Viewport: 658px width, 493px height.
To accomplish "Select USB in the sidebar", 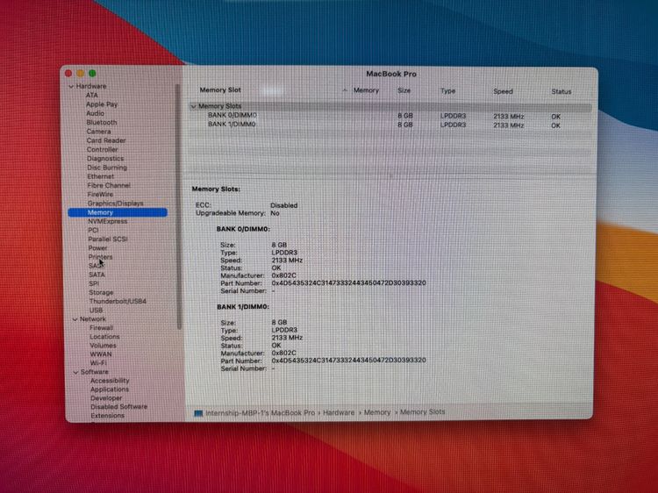I will pos(97,310).
